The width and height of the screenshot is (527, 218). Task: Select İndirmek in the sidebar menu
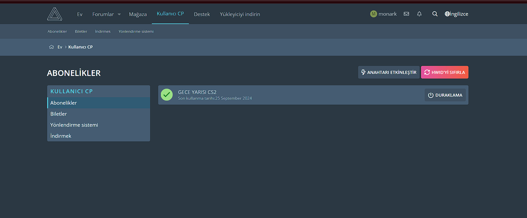99,136
